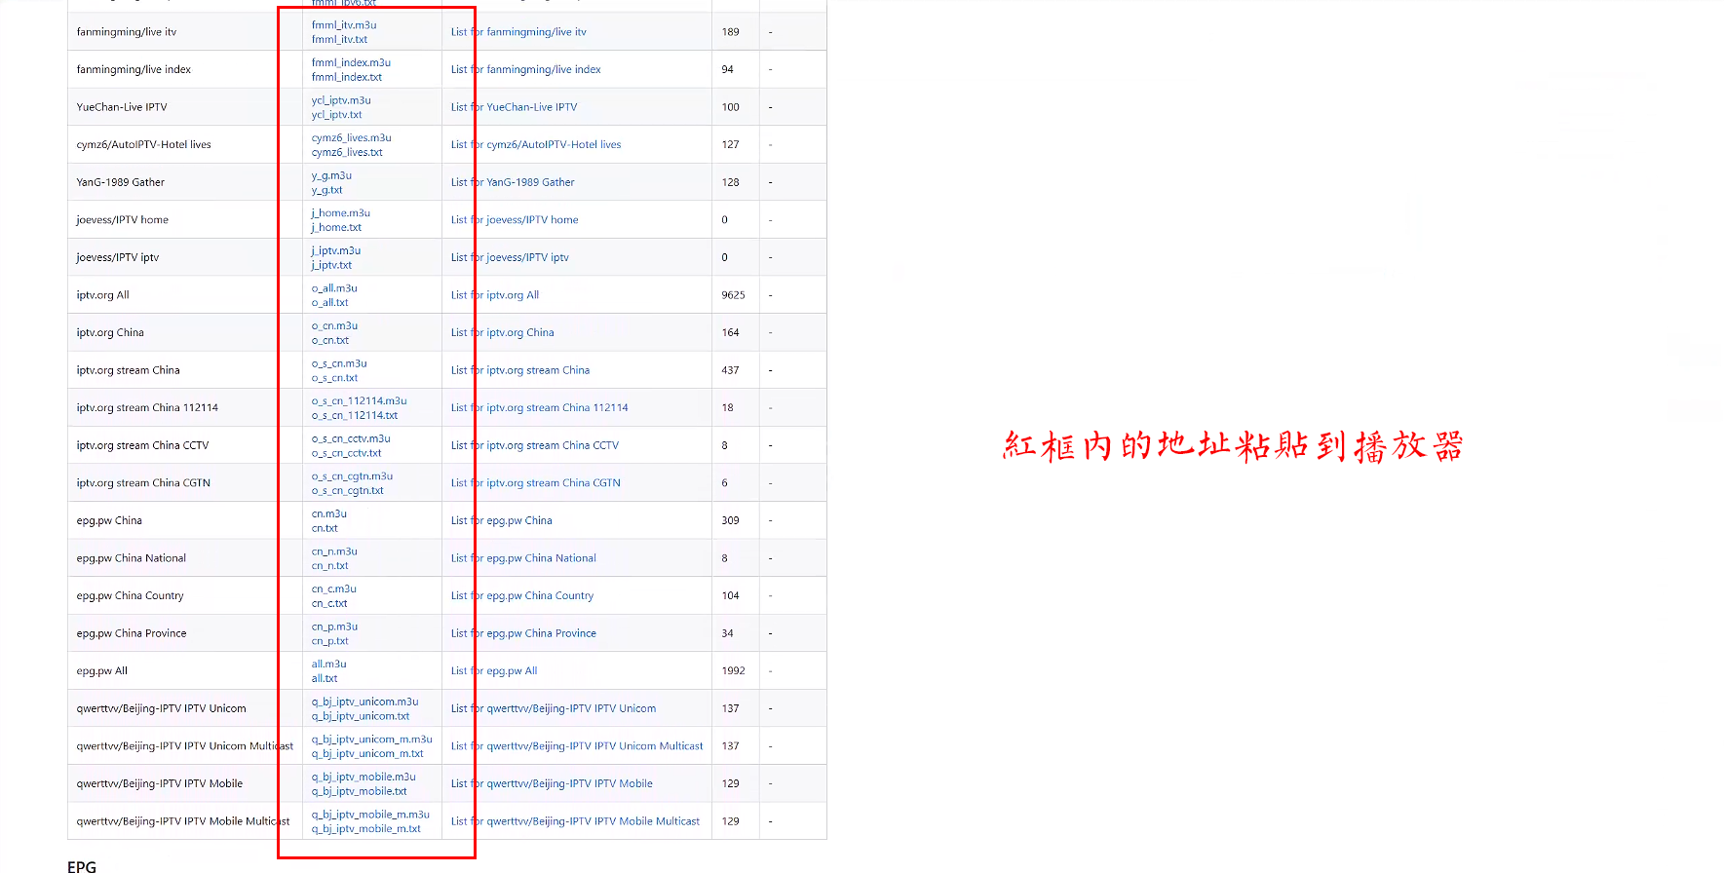Click the o_cn.txt file link

click(x=329, y=340)
